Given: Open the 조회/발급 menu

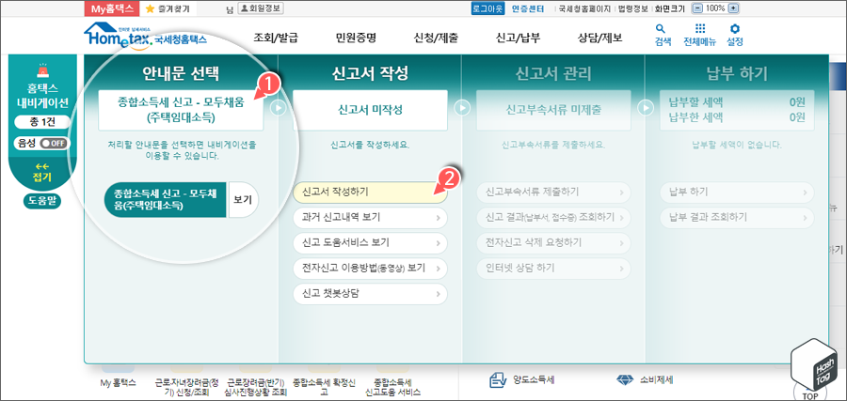Looking at the screenshot, I should click(276, 38).
